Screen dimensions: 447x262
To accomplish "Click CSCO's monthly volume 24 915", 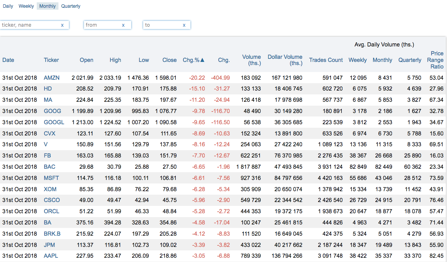I will click(x=384, y=200).
